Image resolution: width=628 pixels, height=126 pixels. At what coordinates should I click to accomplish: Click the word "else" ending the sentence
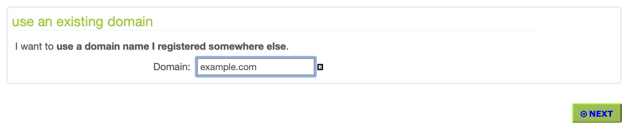(276, 47)
